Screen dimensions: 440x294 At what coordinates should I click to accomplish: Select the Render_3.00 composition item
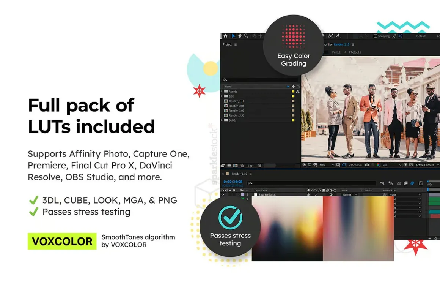(234, 111)
